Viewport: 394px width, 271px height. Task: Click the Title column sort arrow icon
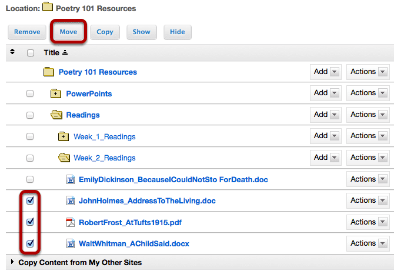coord(65,52)
